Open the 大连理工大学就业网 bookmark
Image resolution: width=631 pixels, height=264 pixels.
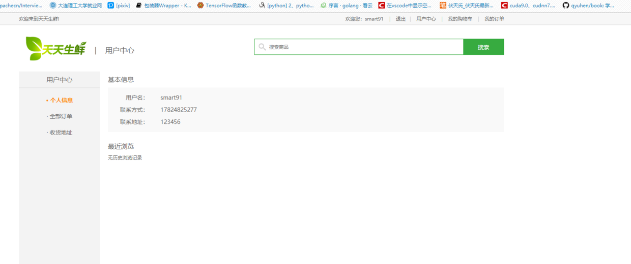click(75, 6)
